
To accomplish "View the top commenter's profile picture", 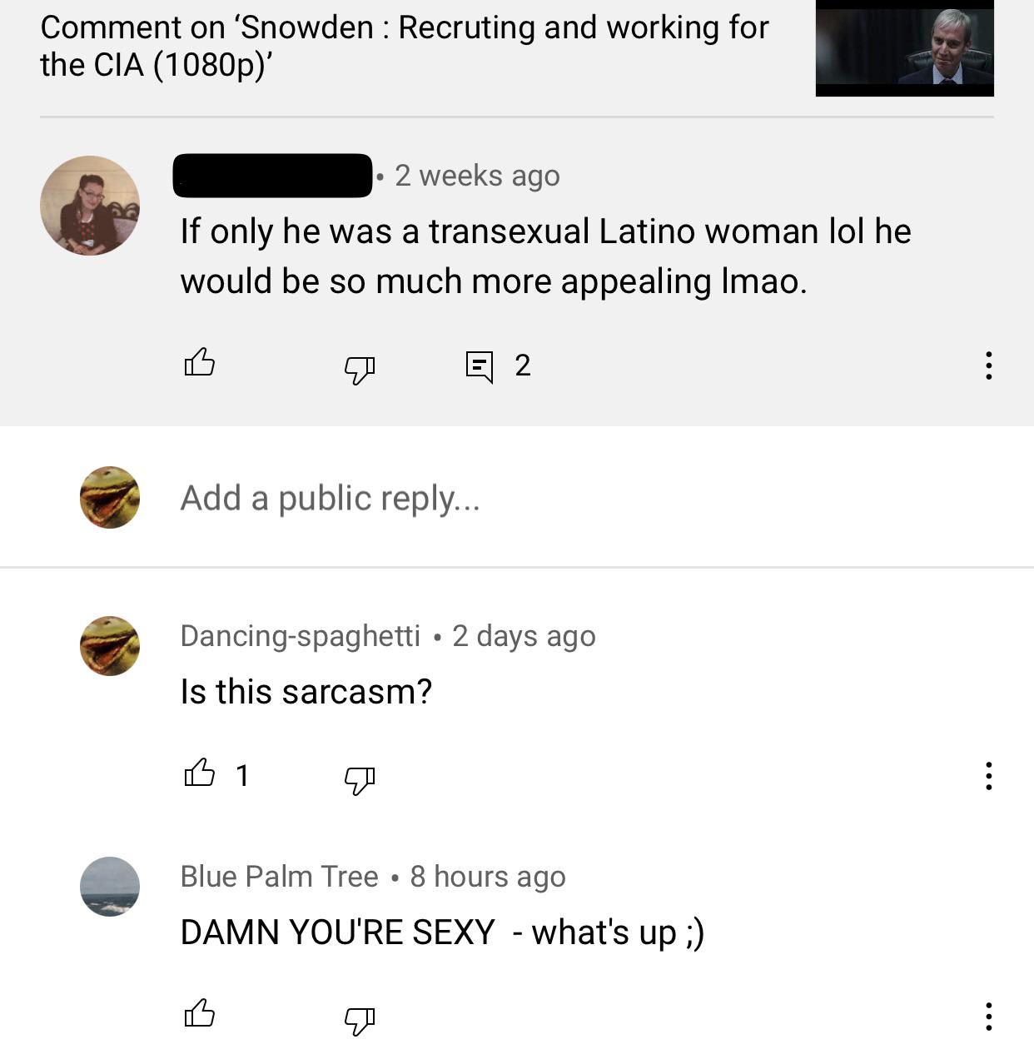I will click(x=90, y=206).
